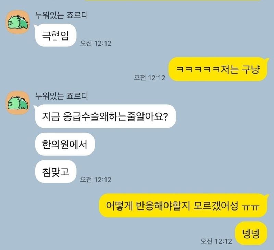Screen dimensions: 274x250
Task: Select the yellow 넹넹 message bubble
Action: [251, 234]
